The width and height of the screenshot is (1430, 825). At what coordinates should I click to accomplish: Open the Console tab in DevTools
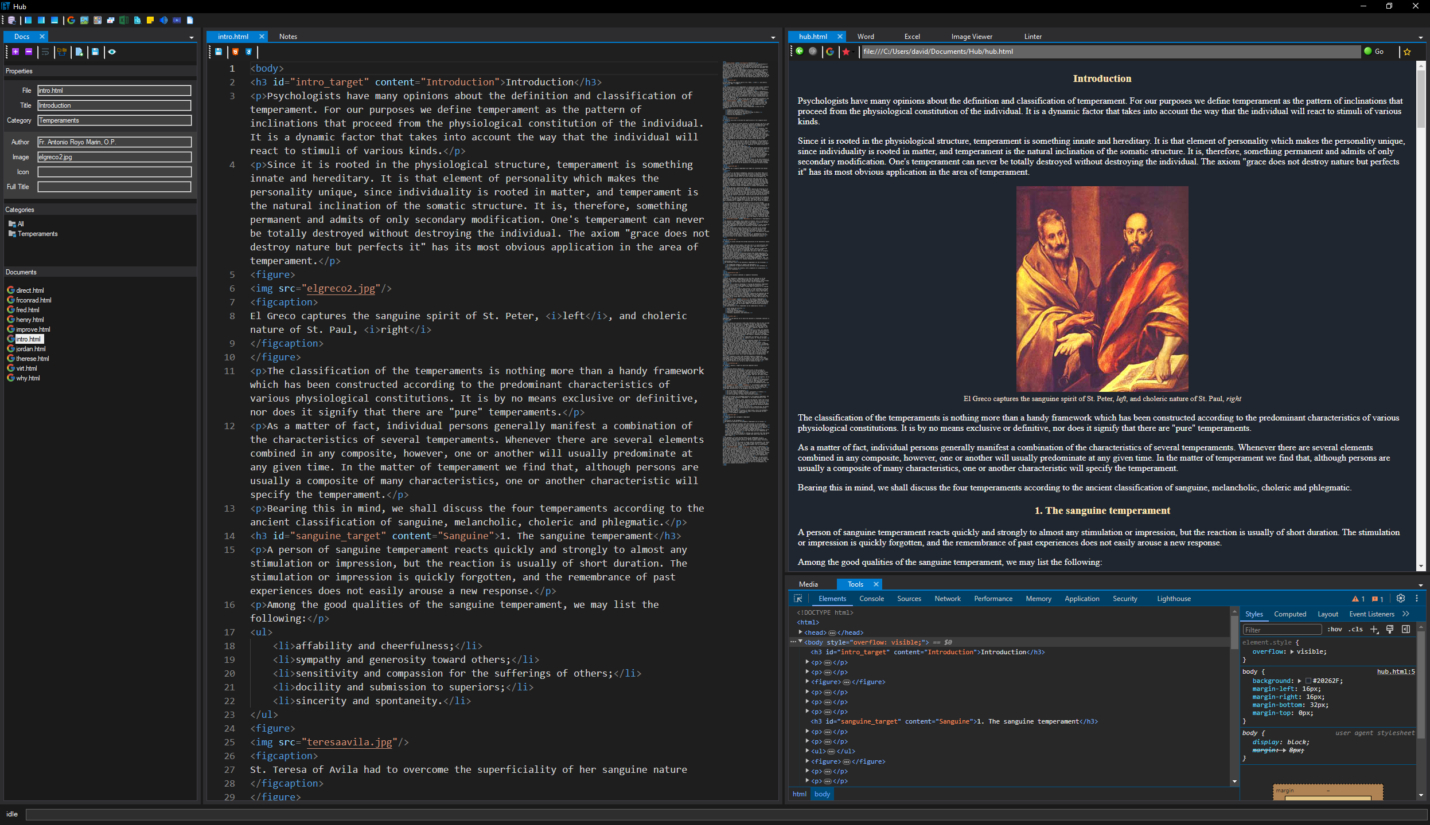coord(871,599)
